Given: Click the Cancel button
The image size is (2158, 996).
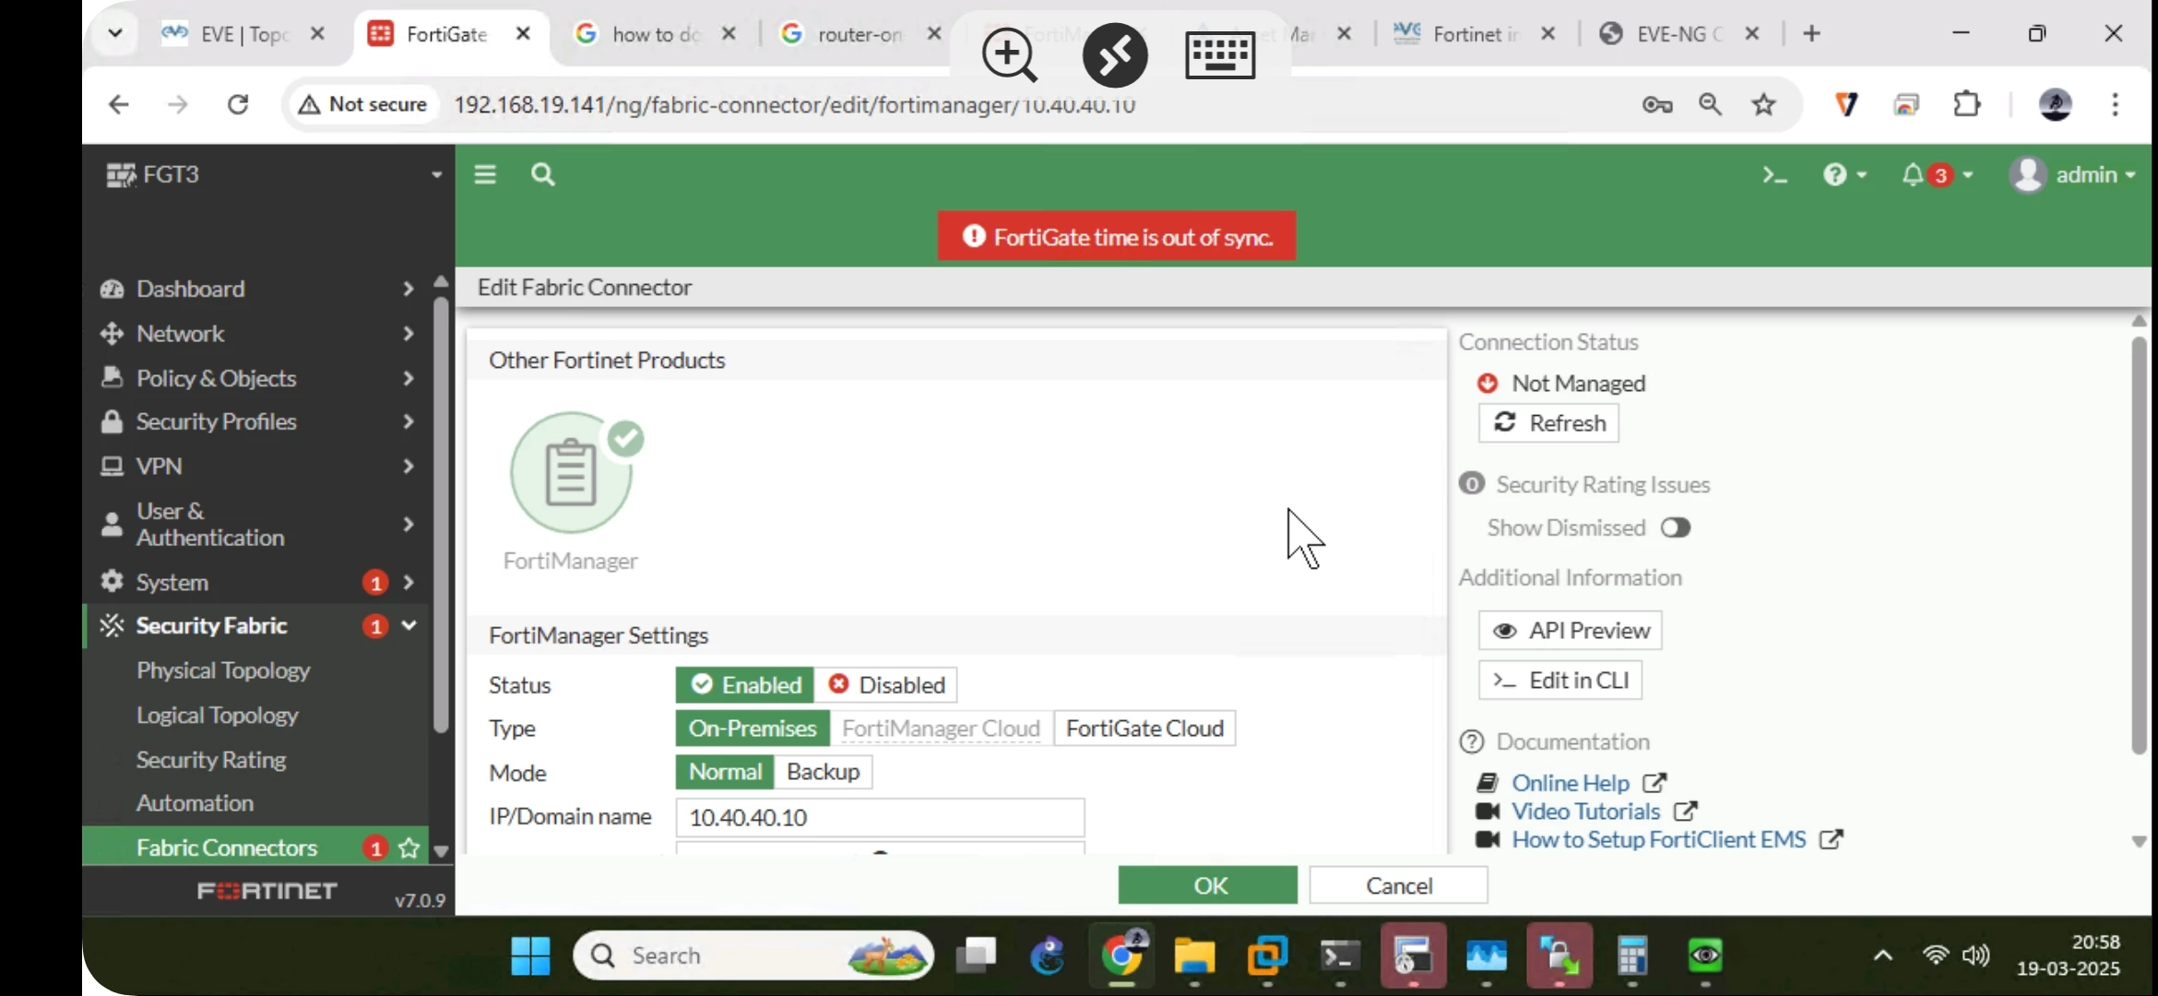Looking at the screenshot, I should click(x=1398, y=885).
